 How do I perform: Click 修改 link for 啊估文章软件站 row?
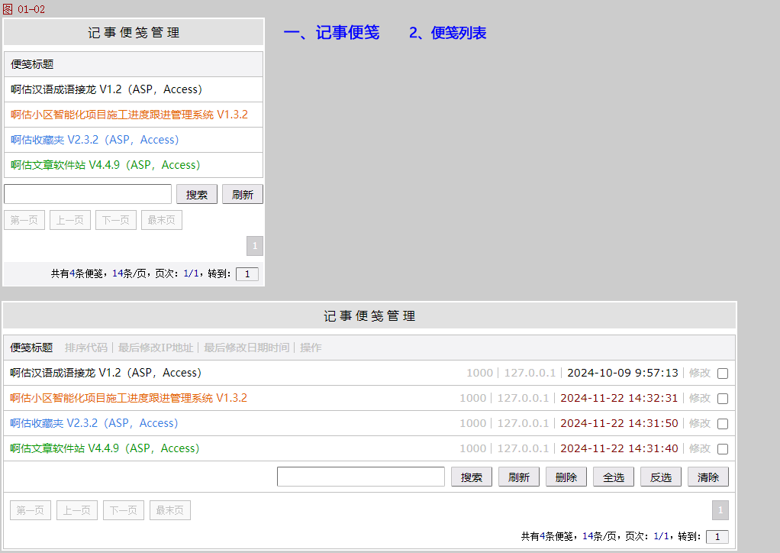click(x=699, y=448)
